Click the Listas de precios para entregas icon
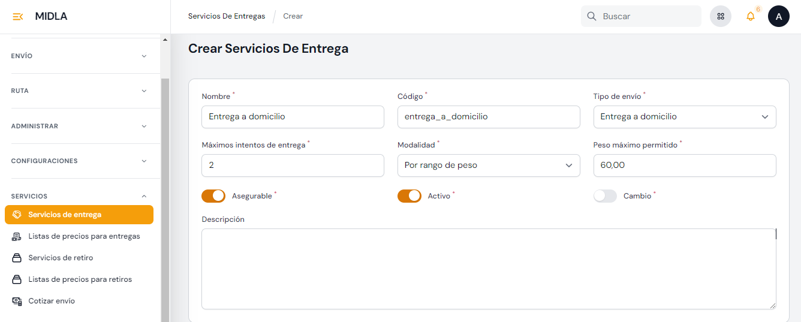801x322 pixels. pos(17,236)
